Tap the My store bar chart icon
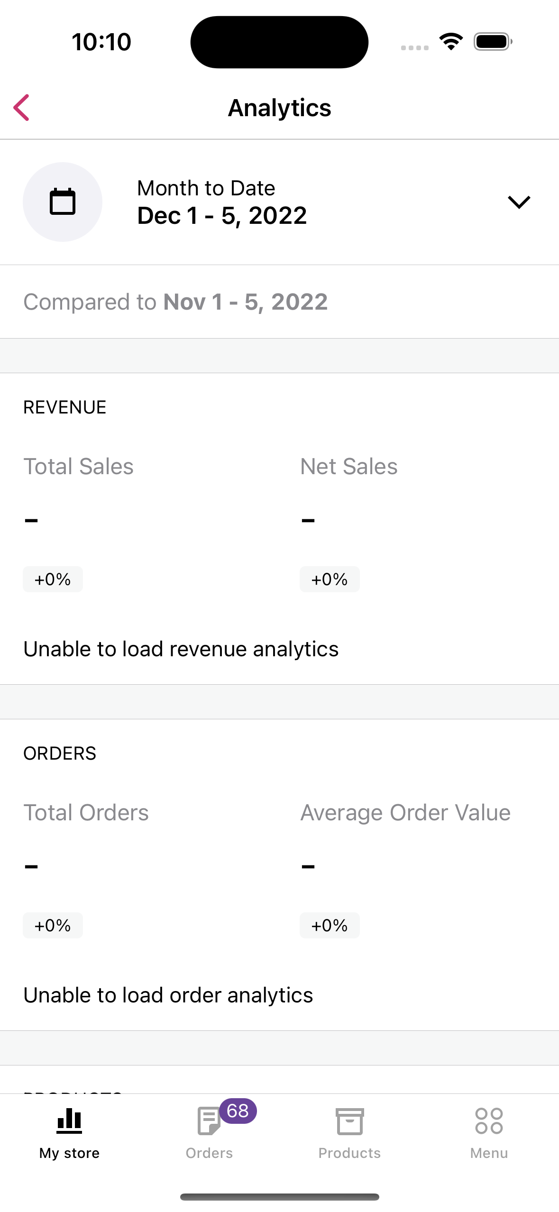This screenshot has width=559, height=1212. click(x=69, y=1121)
